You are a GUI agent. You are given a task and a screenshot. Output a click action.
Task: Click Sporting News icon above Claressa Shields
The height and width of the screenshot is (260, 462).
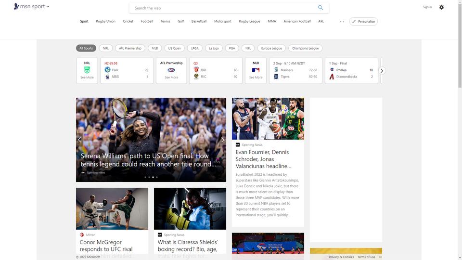click(160, 234)
